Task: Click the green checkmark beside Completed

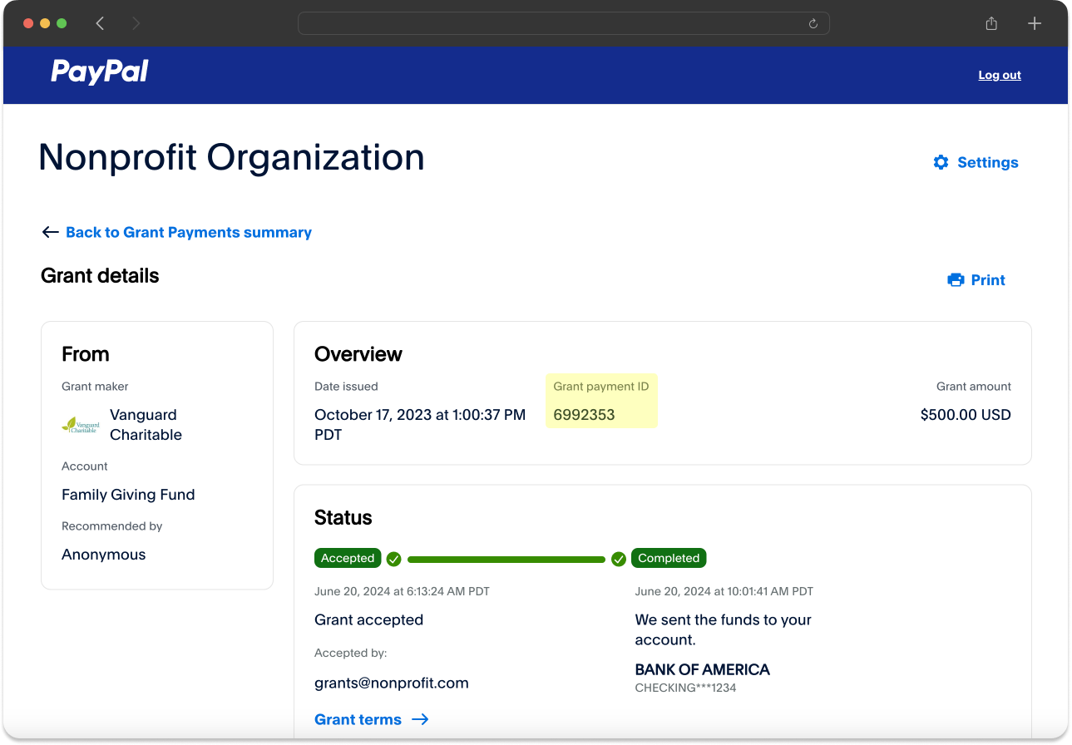Action: [x=619, y=559]
